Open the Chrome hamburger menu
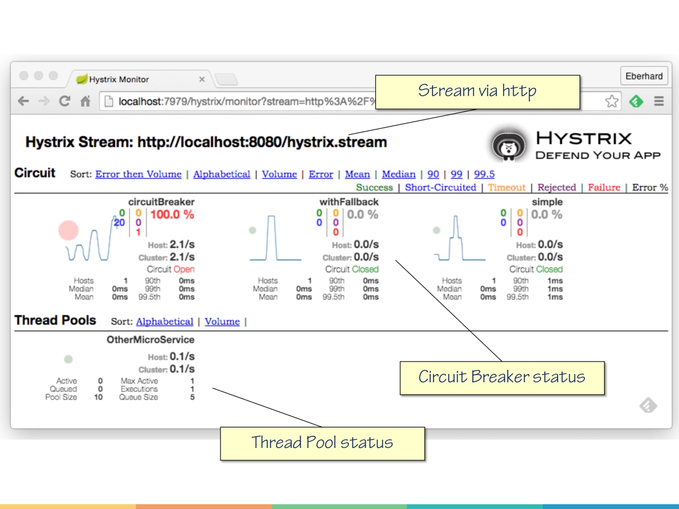The height and width of the screenshot is (509, 679). [659, 101]
